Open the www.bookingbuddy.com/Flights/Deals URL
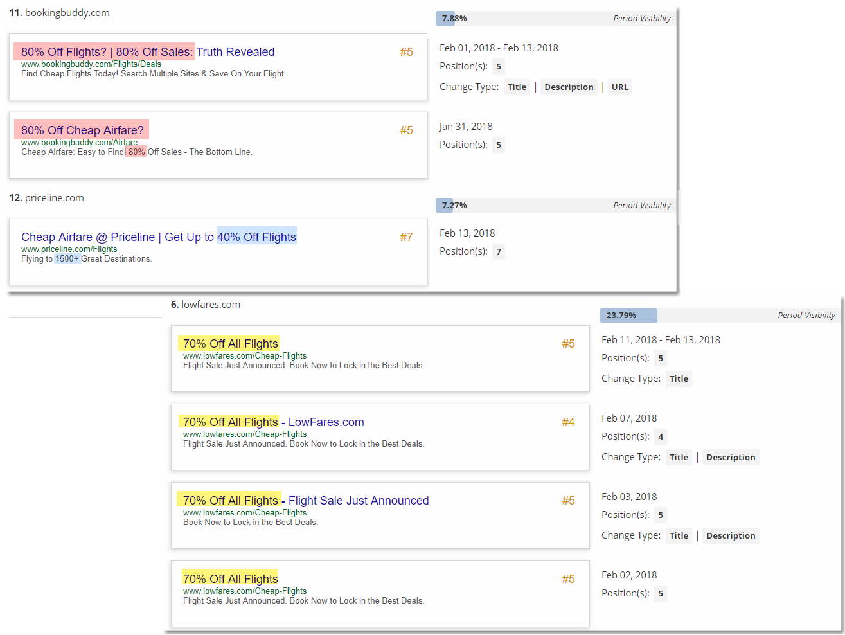Viewport: 845px width, 635px height. 91,64
